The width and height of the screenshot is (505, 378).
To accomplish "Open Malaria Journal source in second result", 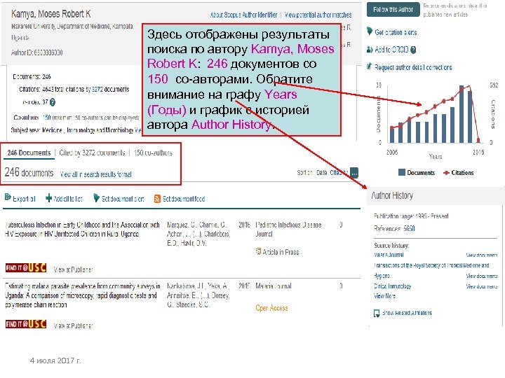I will pos(274,286).
